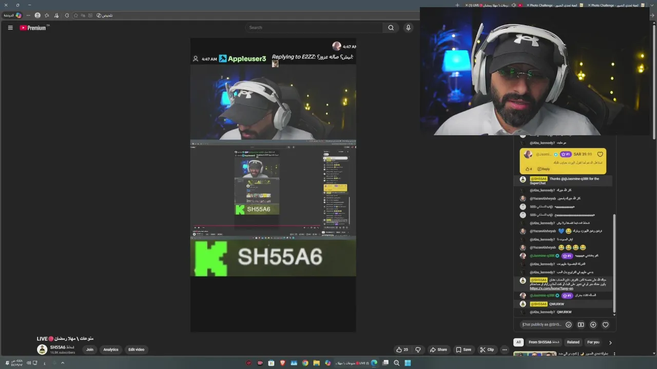Viewport: 657px width, 369px height.
Task: Click the Thanks for the SuperChat message
Action: (x=564, y=180)
